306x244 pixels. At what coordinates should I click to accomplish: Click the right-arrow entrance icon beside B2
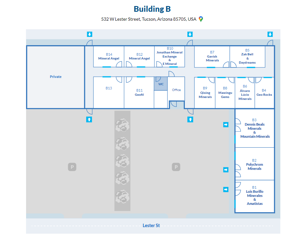click(226, 170)
